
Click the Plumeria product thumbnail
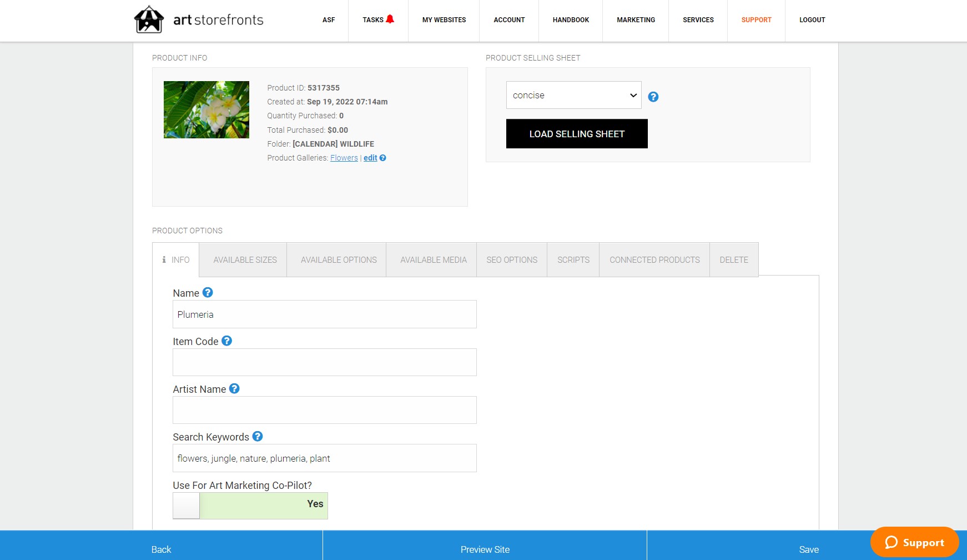pos(207,109)
